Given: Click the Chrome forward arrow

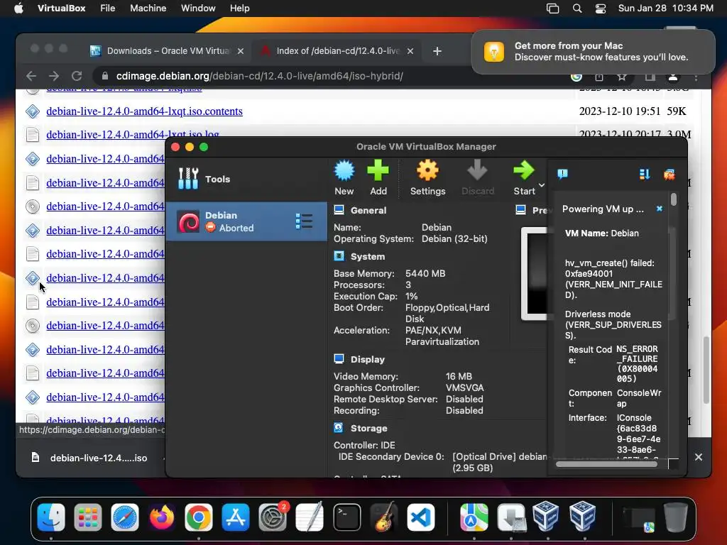Looking at the screenshot, I should tap(54, 76).
